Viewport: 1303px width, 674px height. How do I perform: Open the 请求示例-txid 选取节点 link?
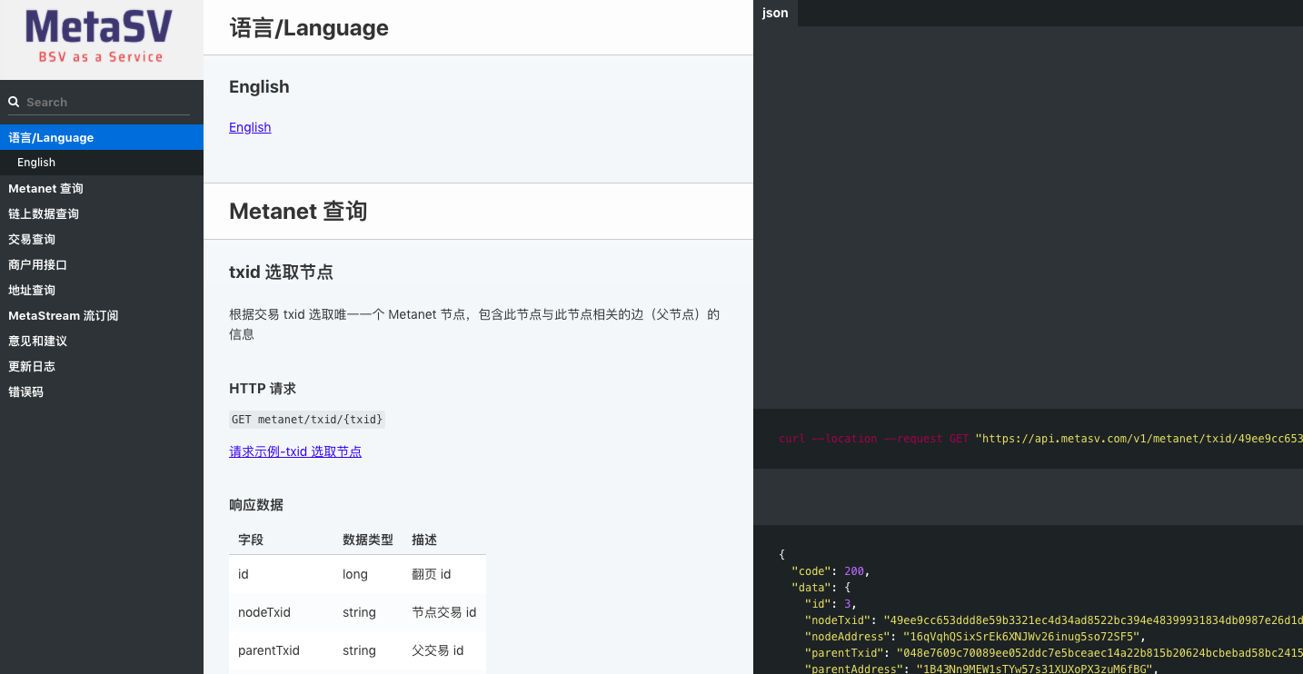coord(295,451)
